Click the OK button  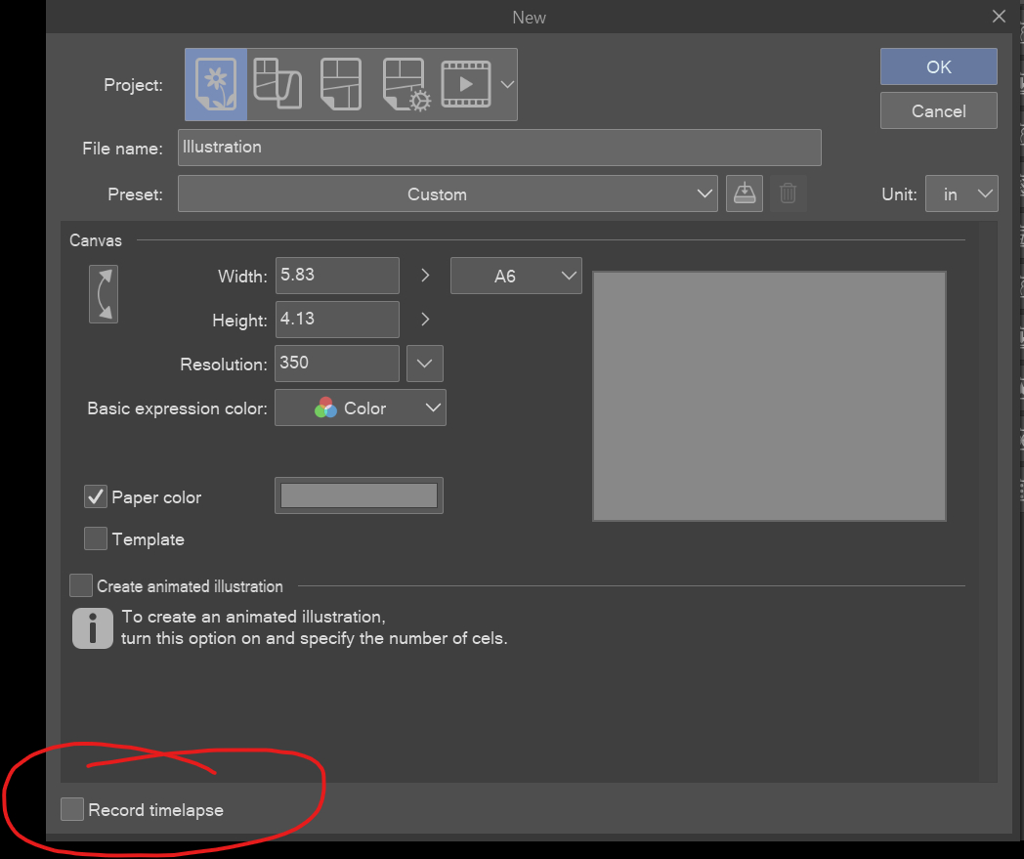(x=938, y=66)
